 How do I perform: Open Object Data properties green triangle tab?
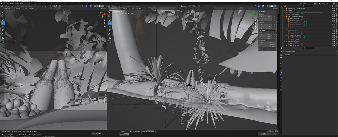pos(281,84)
